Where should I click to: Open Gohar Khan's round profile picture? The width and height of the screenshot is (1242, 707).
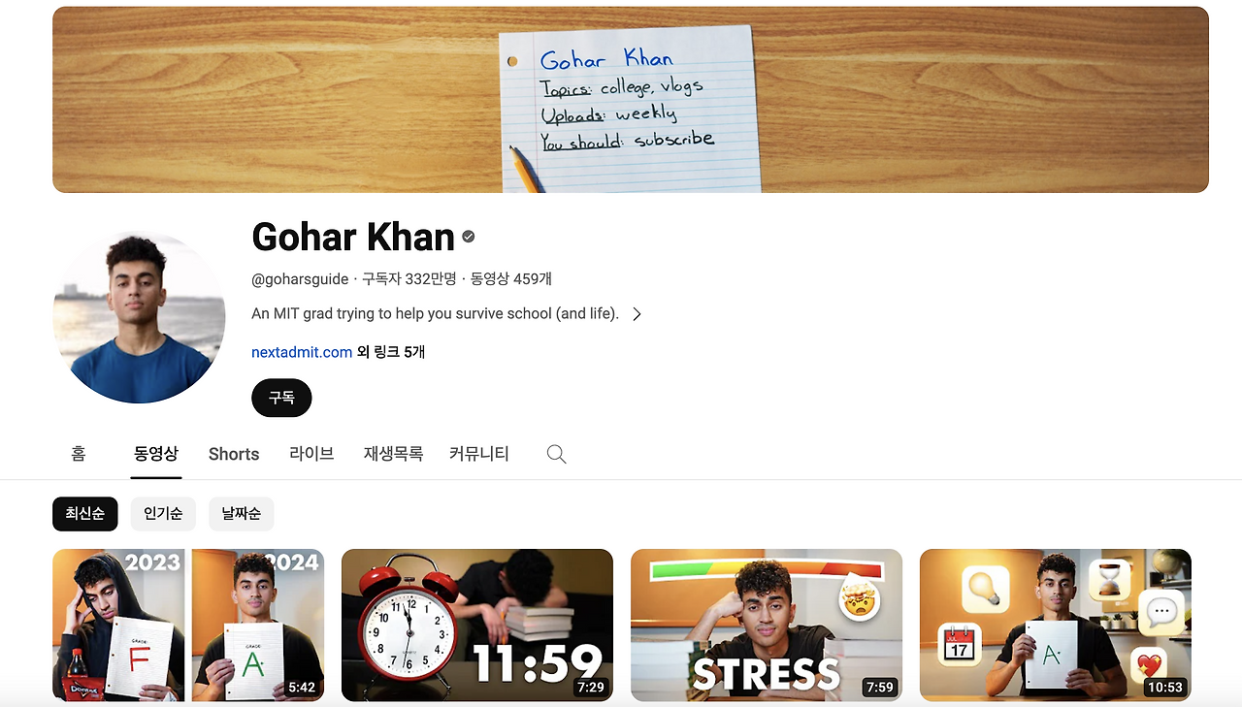(139, 317)
